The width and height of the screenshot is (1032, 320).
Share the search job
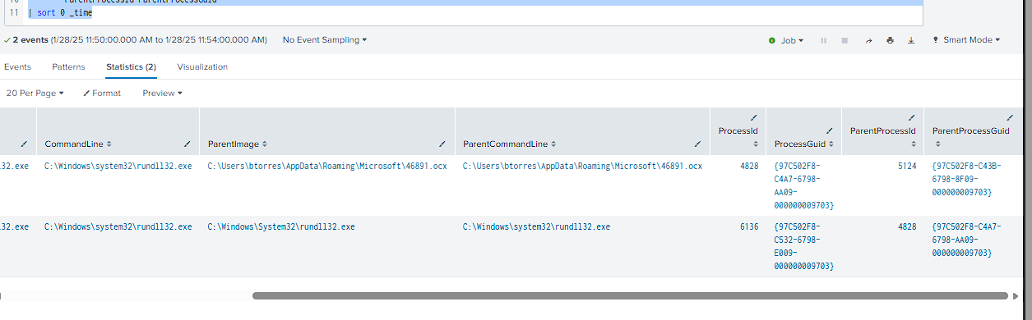(x=868, y=40)
